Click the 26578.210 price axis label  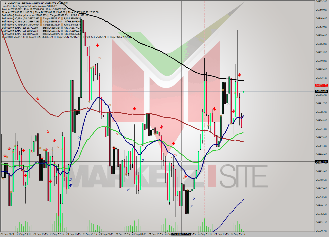321,112
